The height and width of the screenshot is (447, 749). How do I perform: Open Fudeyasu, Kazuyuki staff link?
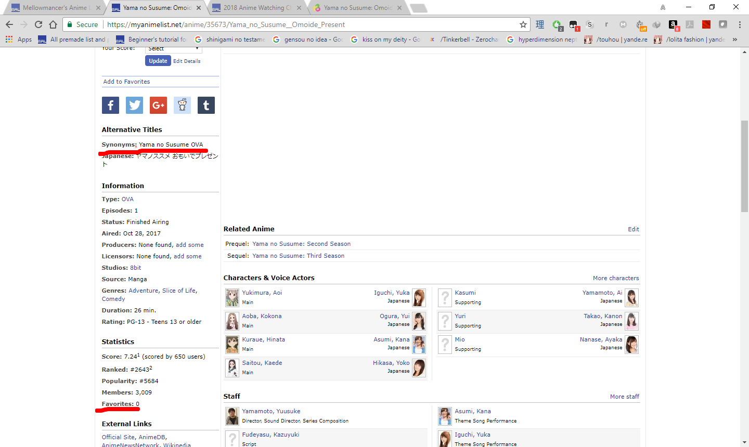270,435
